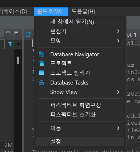Click the Database Tasks icon

pyautogui.click(x=41, y=82)
